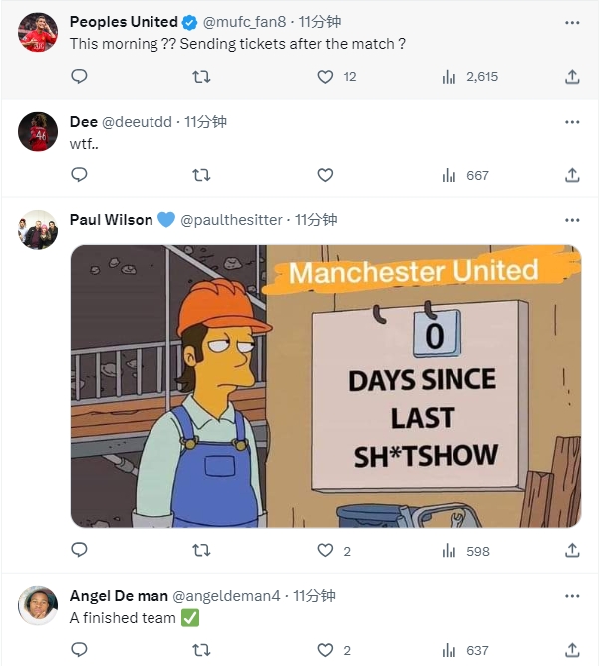Open more options on Dee's tweet
The height and width of the screenshot is (666, 604).
[x=572, y=122]
